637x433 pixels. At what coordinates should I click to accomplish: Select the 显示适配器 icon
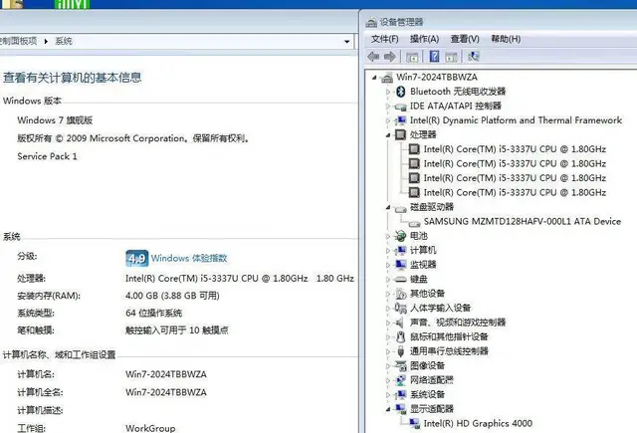pos(400,409)
